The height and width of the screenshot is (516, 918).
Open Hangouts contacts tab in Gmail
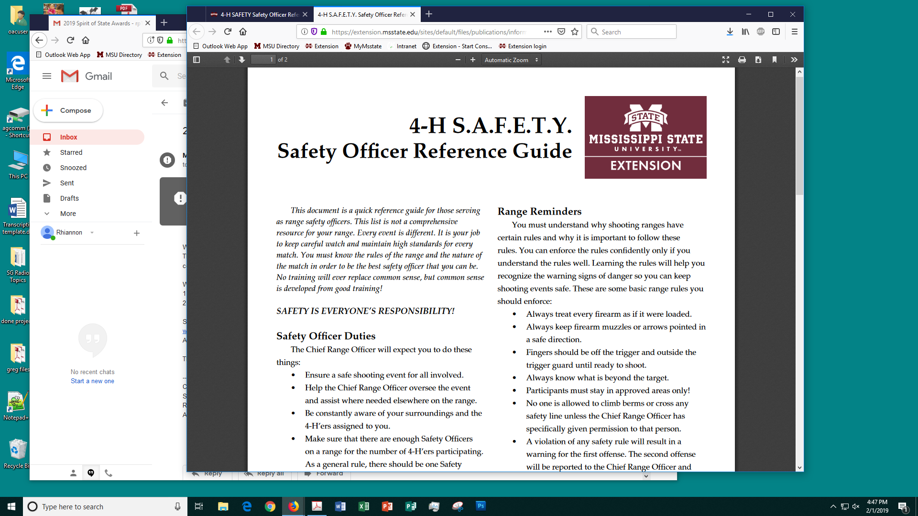point(73,473)
